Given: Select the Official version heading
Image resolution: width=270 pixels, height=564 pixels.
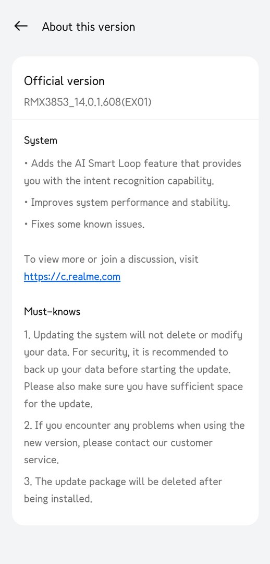Looking at the screenshot, I should click(64, 81).
